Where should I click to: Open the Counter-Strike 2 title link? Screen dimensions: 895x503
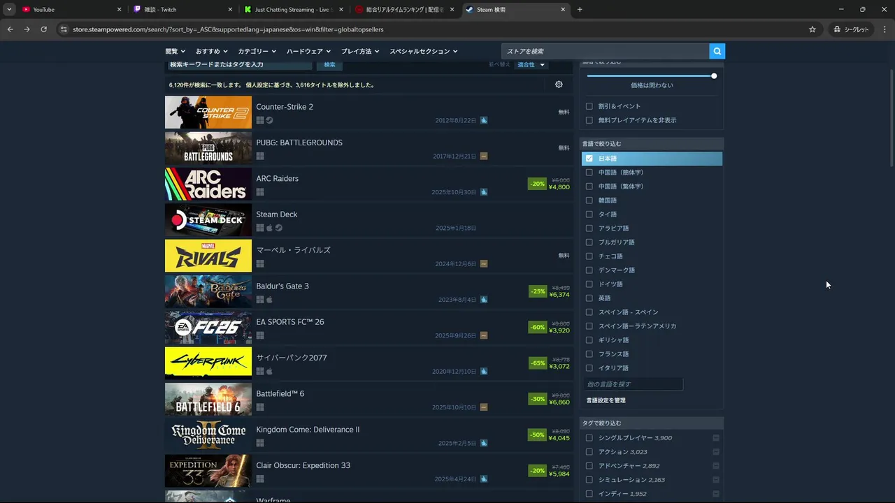pyautogui.click(x=285, y=107)
